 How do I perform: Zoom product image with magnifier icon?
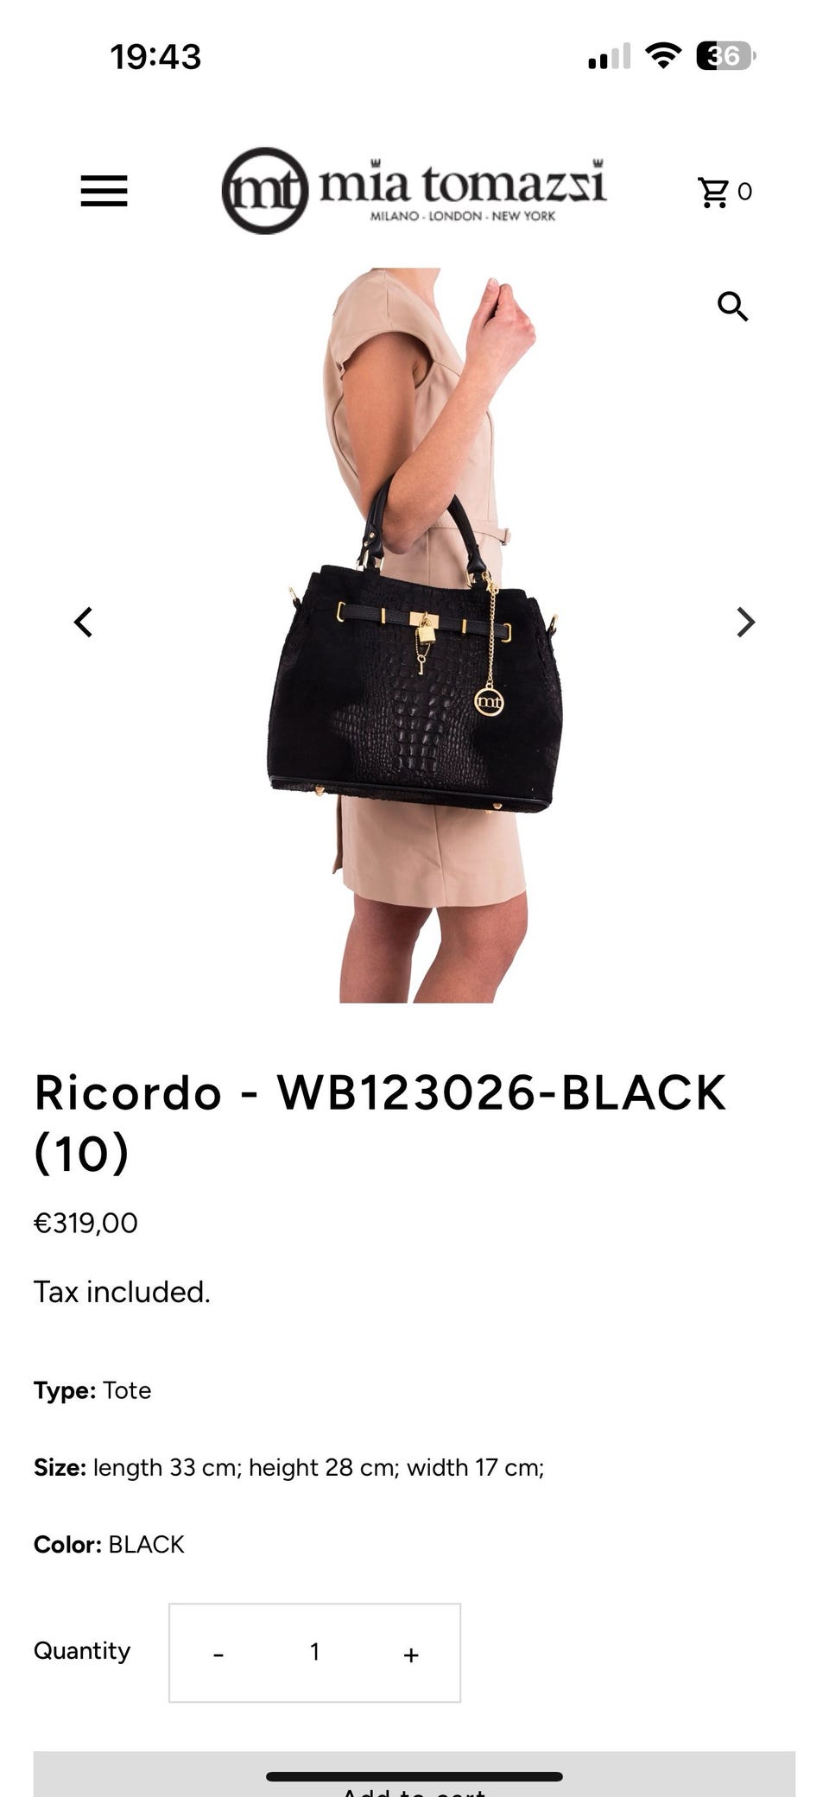[732, 306]
